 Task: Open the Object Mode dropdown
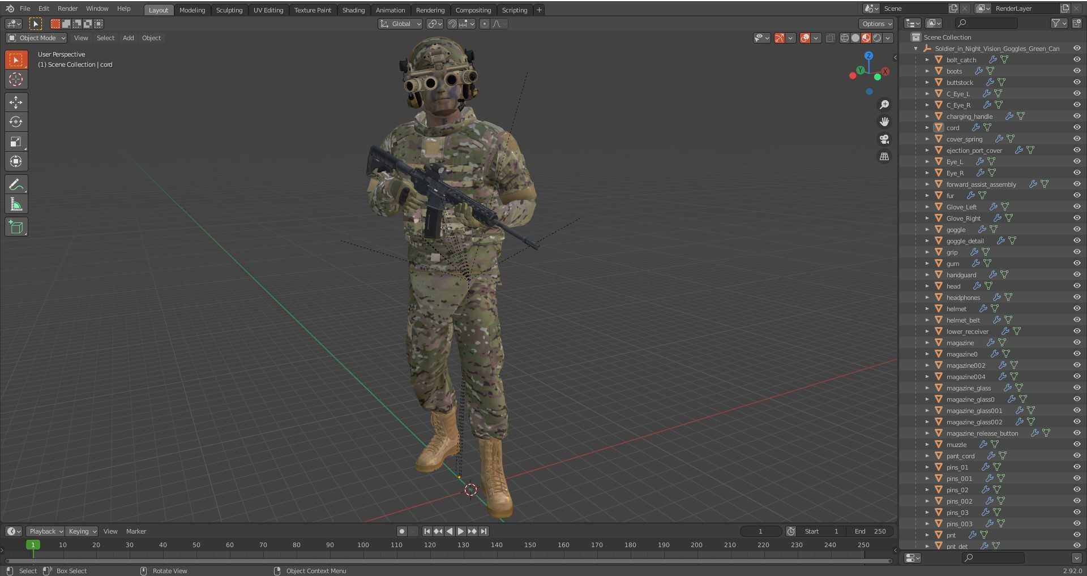point(36,38)
